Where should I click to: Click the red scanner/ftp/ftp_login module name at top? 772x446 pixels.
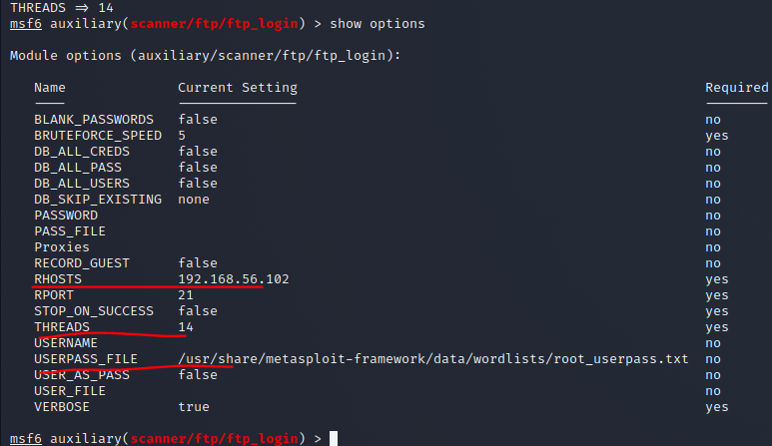pyautogui.click(x=214, y=24)
